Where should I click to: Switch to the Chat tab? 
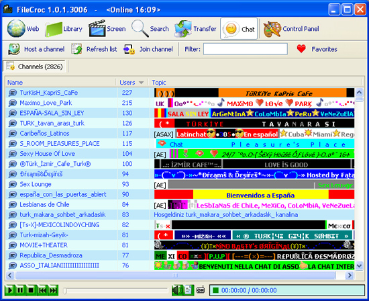239,29
